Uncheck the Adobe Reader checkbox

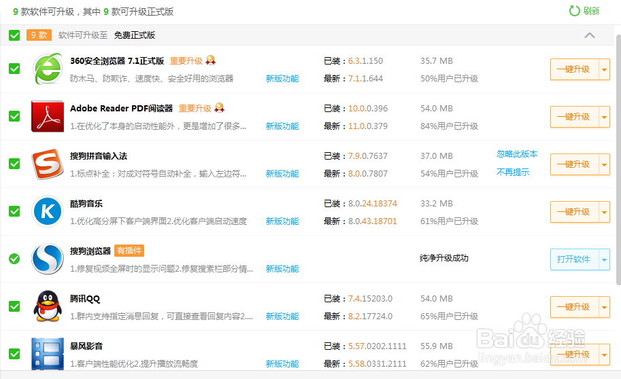coord(14,116)
